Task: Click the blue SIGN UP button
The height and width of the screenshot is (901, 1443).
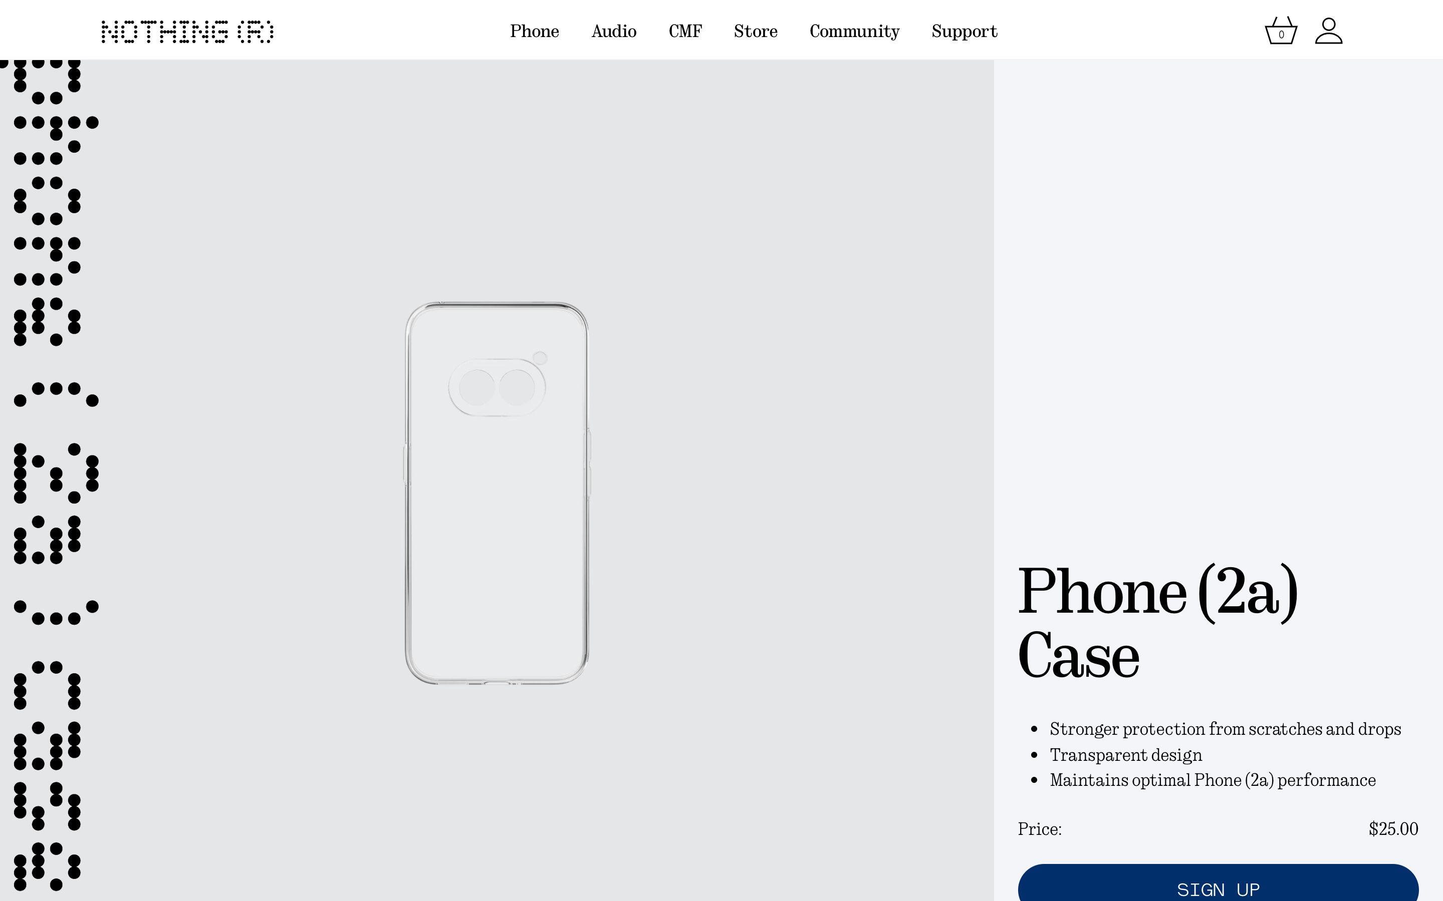Action: 1218,882
